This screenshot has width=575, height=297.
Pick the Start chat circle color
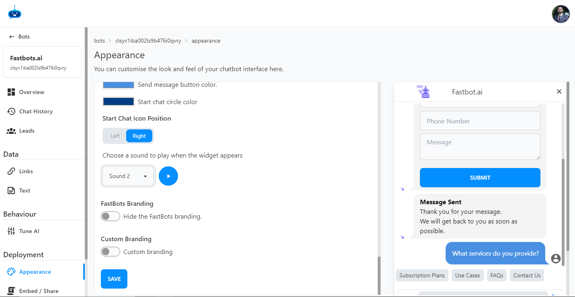(118, 102)
